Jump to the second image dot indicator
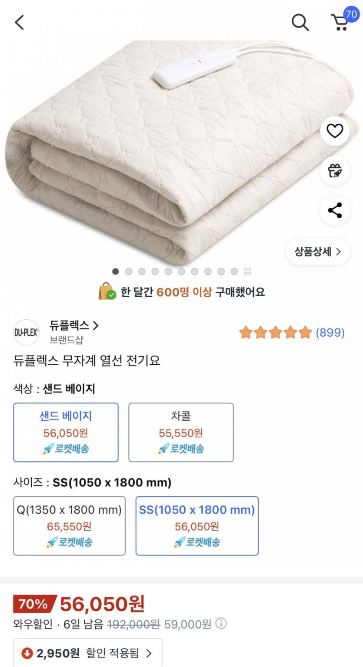The height and width of the screenshot is (667, 363). (129, 271)
